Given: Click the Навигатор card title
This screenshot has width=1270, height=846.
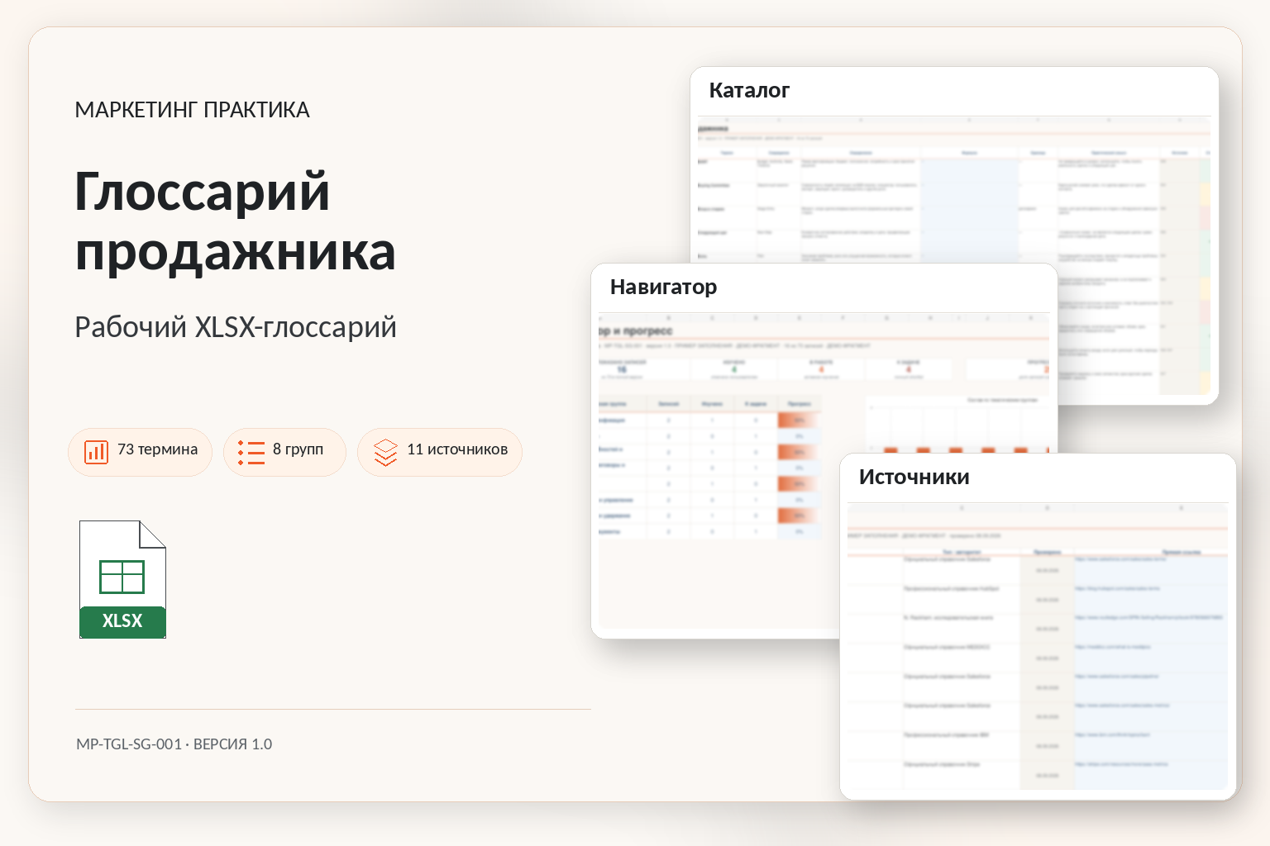Looking at the screenshot, I should (x=663, y=287).
